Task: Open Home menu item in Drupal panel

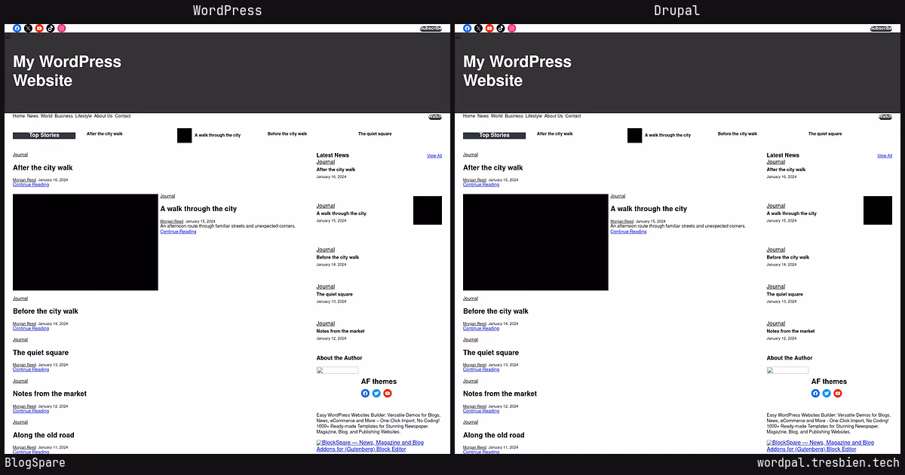Action: click(469, 116)
